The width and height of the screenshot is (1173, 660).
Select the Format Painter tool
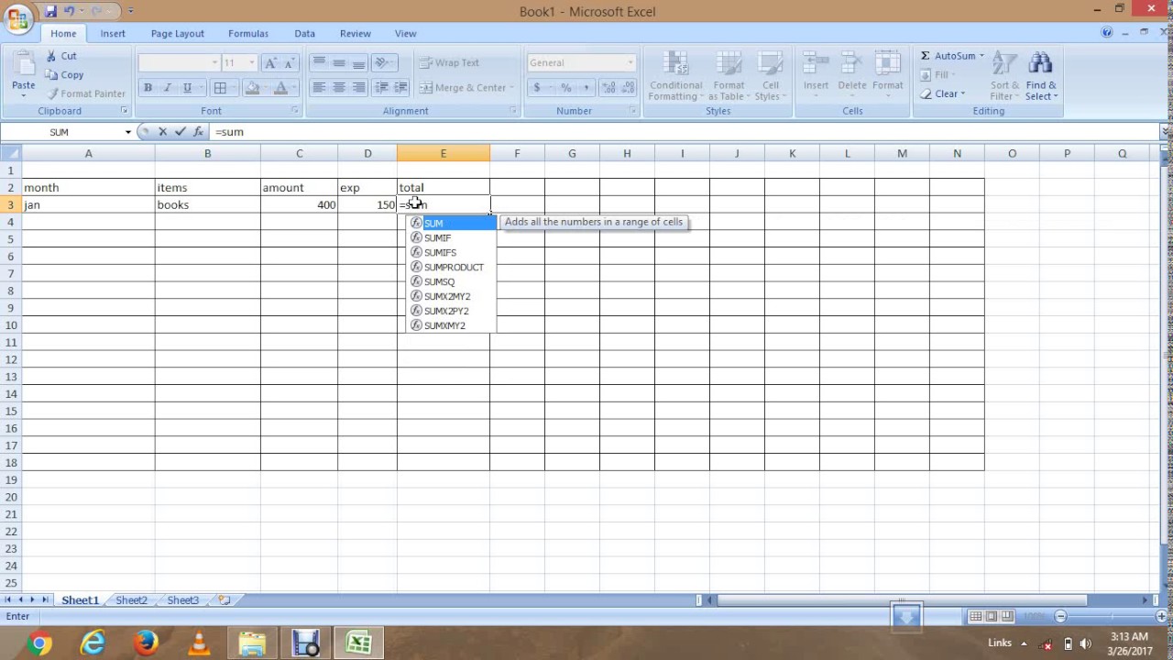click(x=86, y=93)
